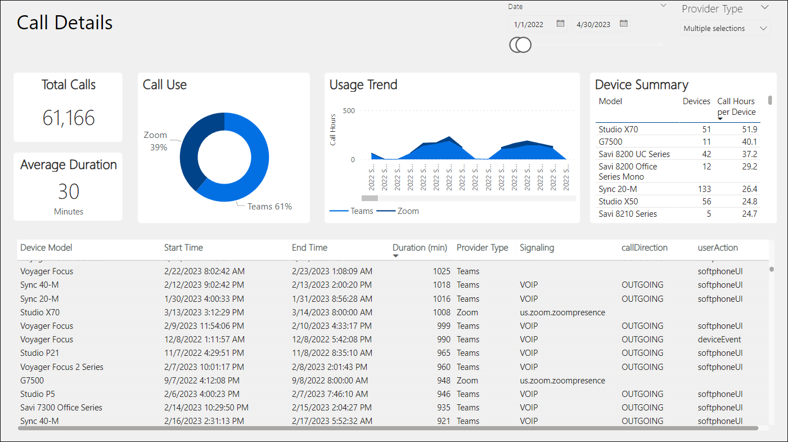
Task: Click the sort arrow under Duration (min)
Action: [395, 256]
